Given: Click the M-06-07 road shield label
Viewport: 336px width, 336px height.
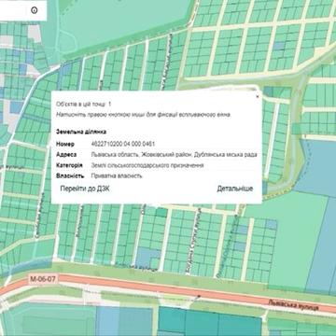Looking at the screenshot, I should [43, 279].
